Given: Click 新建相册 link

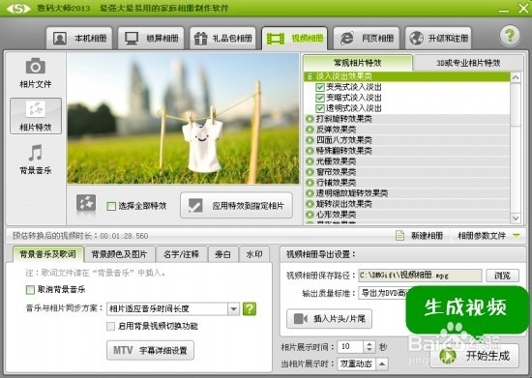Looking at the screenshot, I should (427, 236).
